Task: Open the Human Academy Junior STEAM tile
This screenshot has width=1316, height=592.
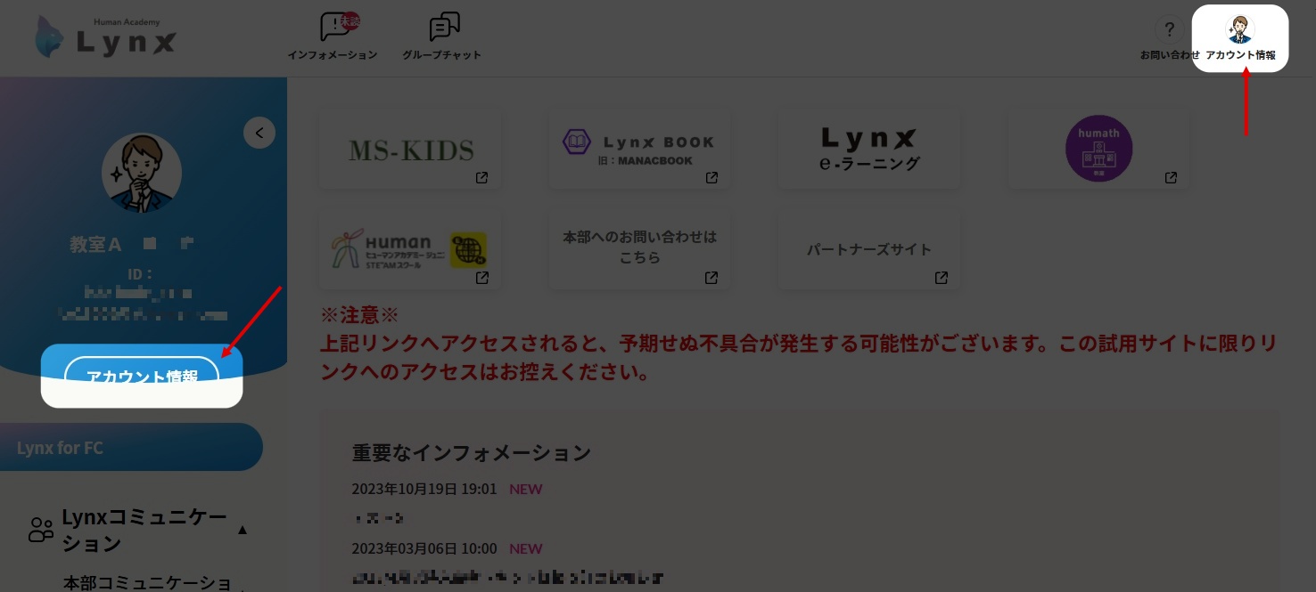Action: 410,250
